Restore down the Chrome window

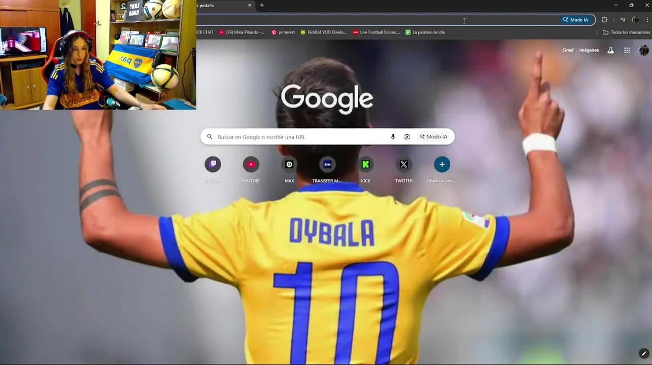631,5
